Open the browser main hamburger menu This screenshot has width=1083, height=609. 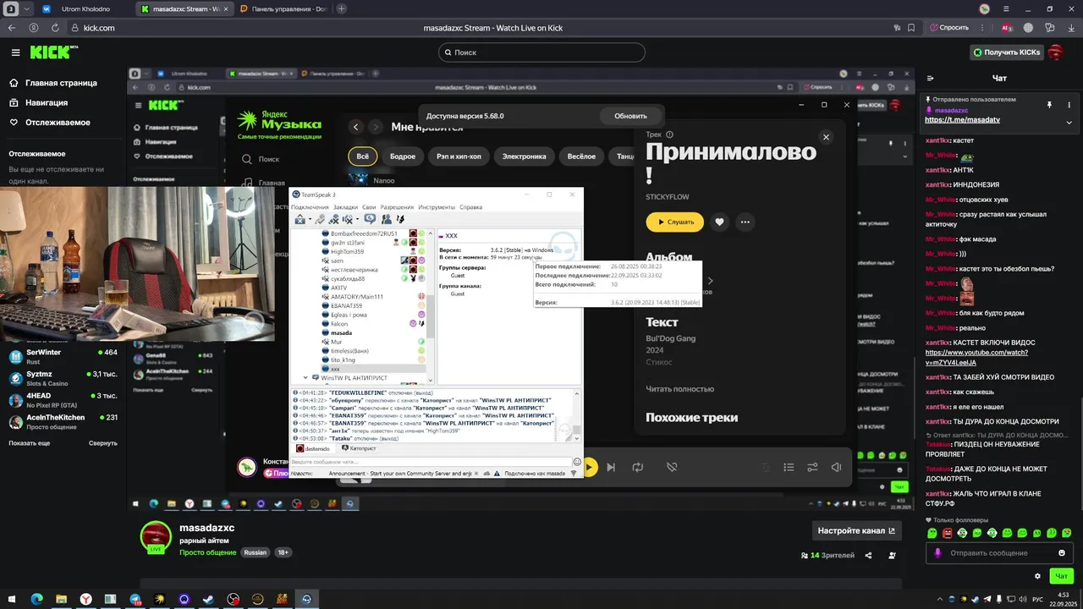click(1008, 8)
